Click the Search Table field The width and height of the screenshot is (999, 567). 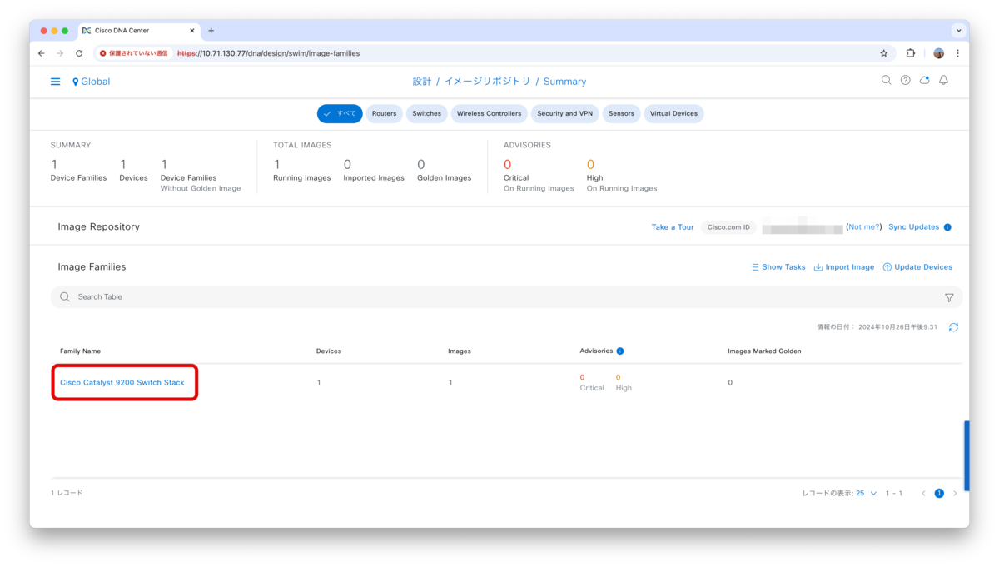(506, 297)
